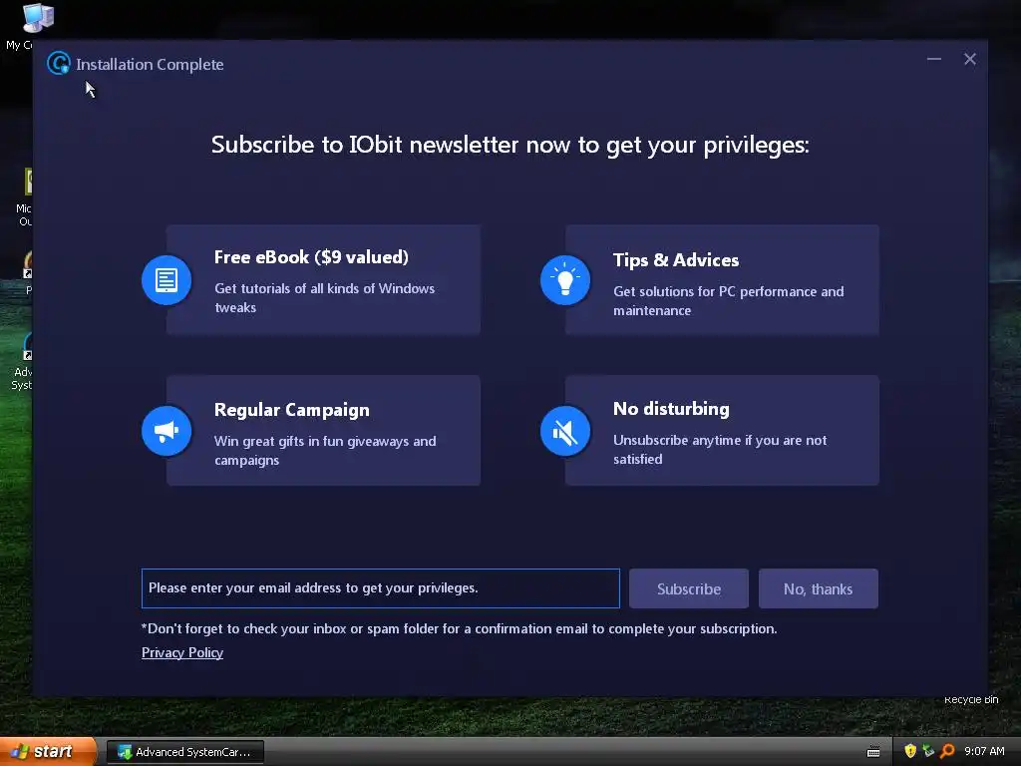
Task: Click the newsletter privileges headline
Action: [510, 145]
